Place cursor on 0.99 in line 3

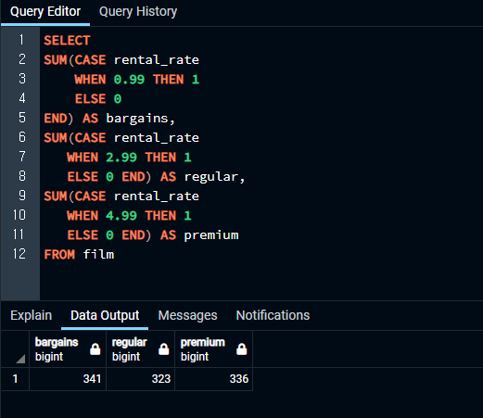129,80
